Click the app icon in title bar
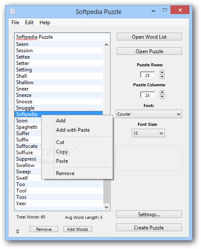Screen dimensions: 201x249 click(x=13, y=11)
